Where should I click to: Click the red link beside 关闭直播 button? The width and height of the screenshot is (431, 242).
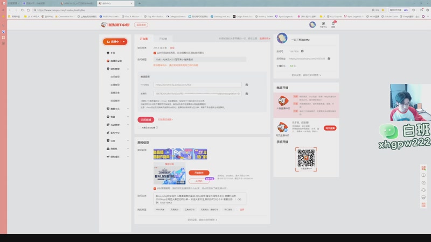[x=165, y=119]
